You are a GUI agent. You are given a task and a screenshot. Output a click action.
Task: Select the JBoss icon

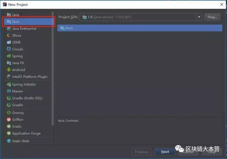coord(9,35)
